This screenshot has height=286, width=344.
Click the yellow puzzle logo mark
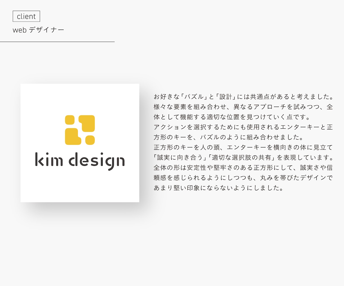click(x=80, y=130)
